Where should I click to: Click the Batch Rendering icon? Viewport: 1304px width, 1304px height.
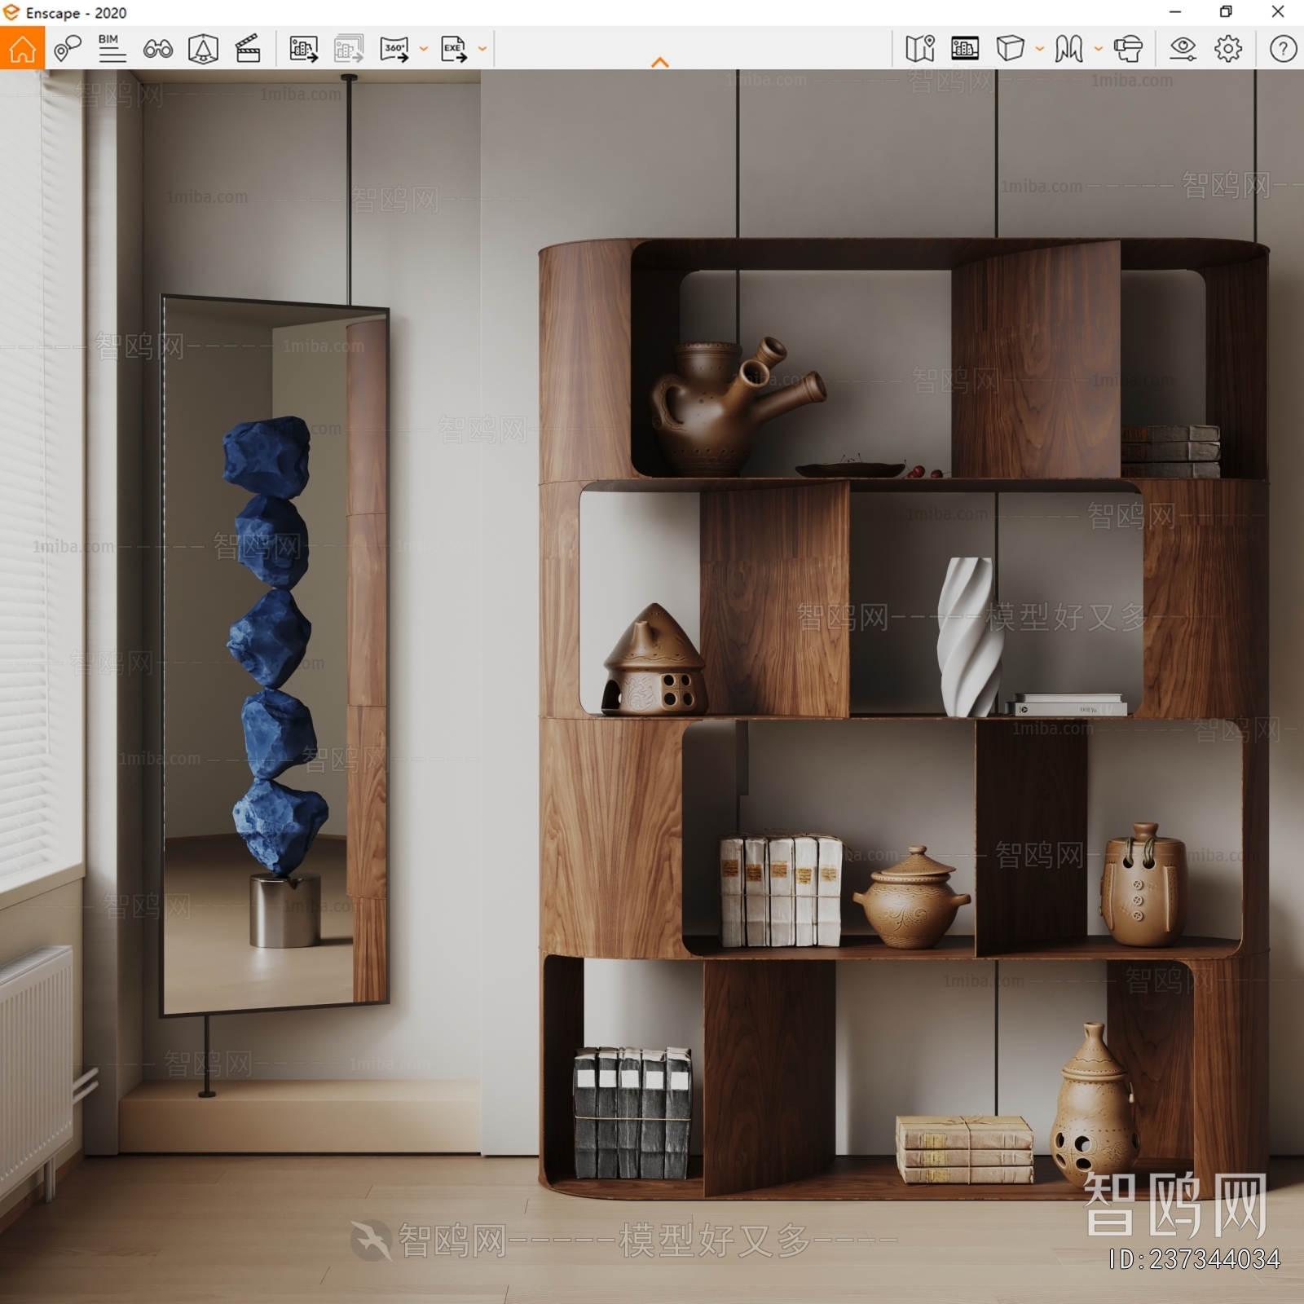pyautogui.click(x=349, y=49)
